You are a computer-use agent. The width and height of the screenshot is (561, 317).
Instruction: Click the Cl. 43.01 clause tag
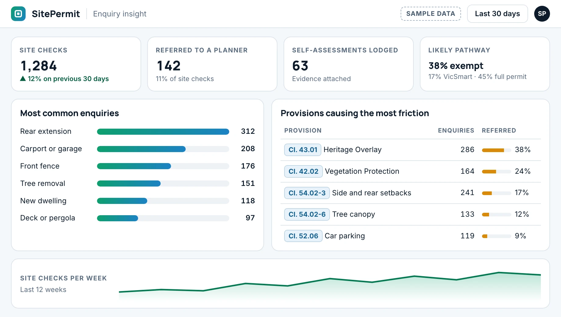303,150
